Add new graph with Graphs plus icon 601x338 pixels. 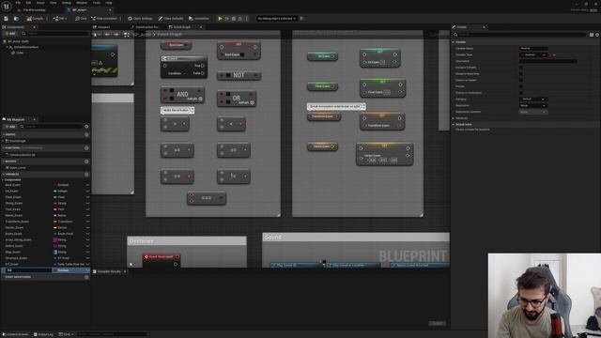pyautogui.click(x=86, y=134)
